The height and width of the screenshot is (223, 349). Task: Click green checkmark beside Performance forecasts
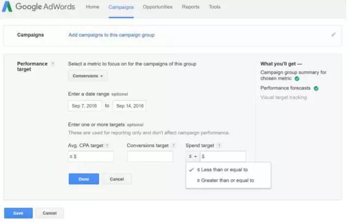[x=316, y=88]
